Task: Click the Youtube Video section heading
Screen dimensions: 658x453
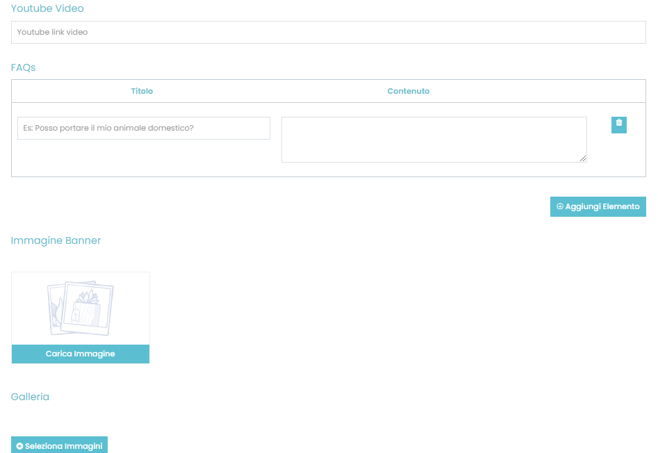Action: (x=47, y=8)
